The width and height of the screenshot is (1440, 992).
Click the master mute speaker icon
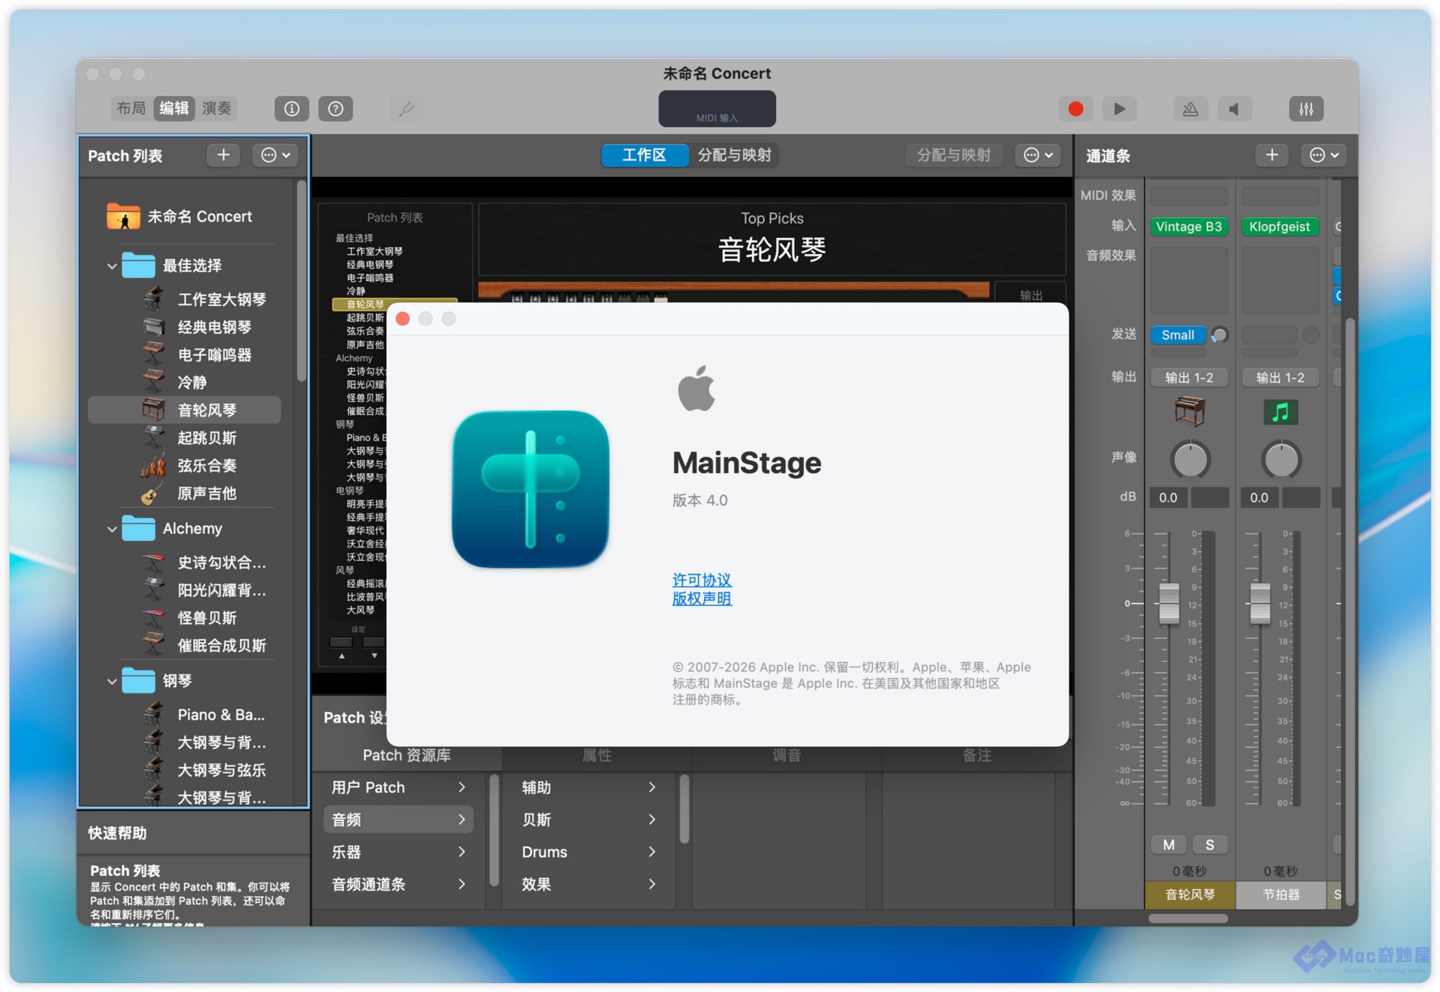[1234, 109]
